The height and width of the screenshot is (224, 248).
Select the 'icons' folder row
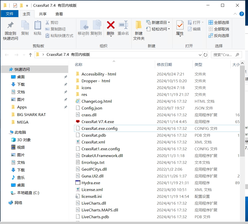click(157, 88)
